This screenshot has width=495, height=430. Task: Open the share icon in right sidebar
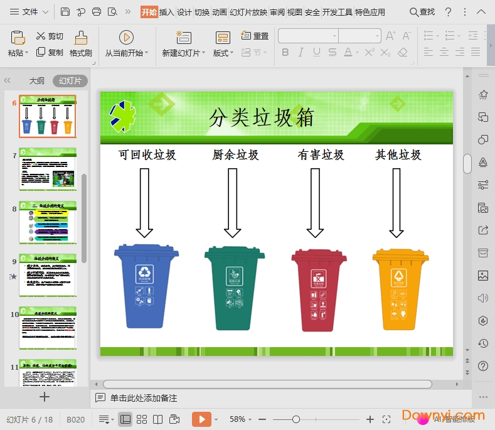(482, 230)
